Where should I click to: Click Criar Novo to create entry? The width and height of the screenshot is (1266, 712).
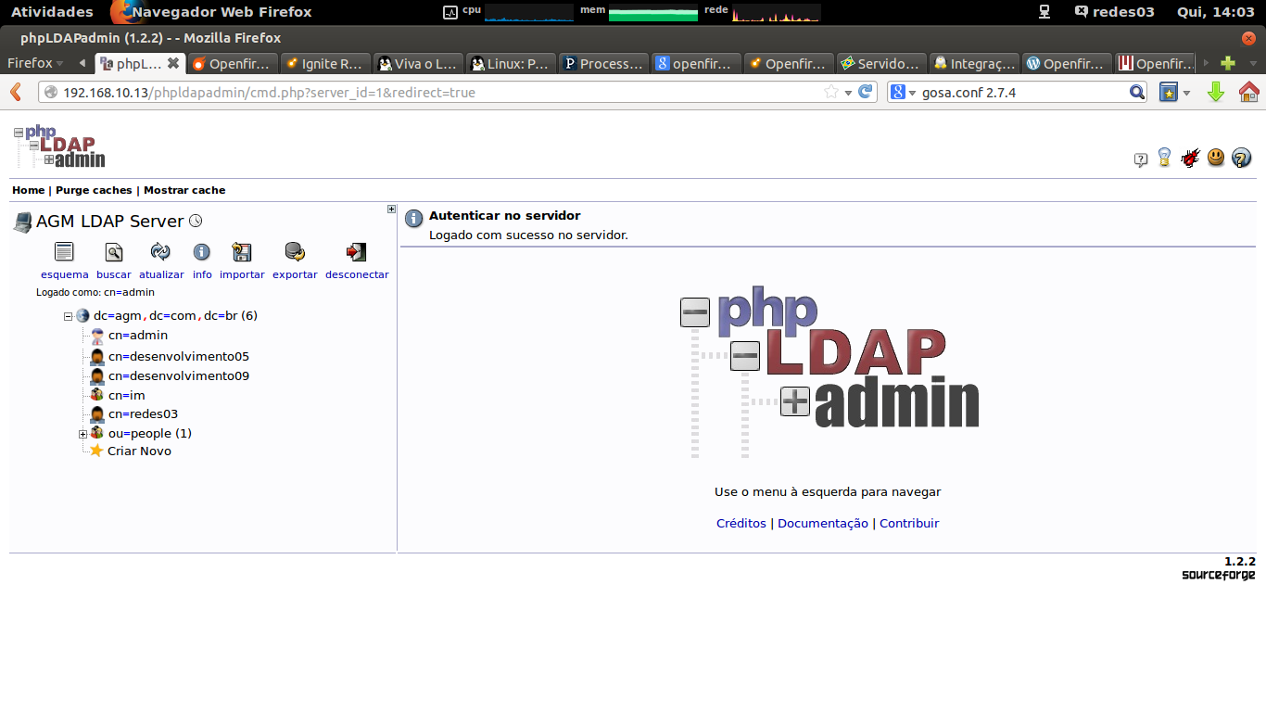pos(139,451)
